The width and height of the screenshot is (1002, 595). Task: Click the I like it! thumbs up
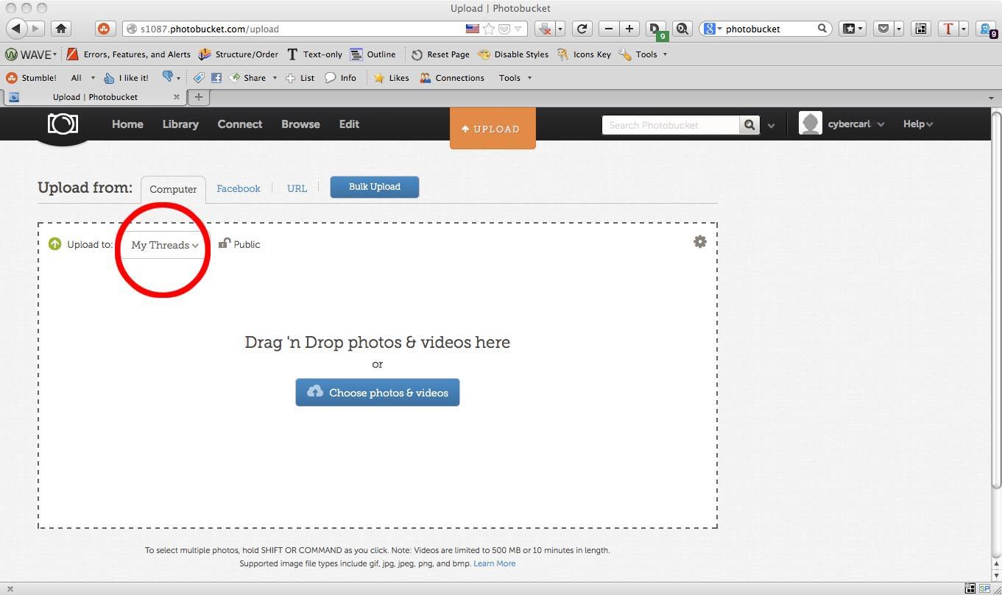126,78
